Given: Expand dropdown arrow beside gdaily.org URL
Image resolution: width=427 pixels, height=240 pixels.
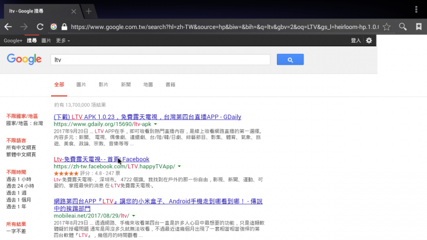Looking at the screenshot, I should (x=155, y=124).
